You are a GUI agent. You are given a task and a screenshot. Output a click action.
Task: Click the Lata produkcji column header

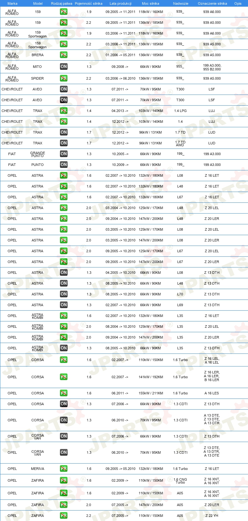121,3
